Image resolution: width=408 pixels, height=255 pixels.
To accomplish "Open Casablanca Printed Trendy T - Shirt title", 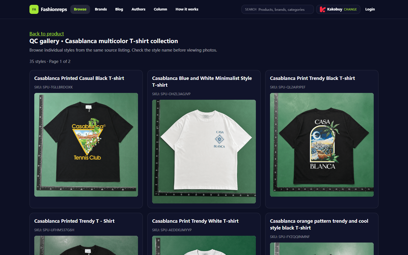I will 74,221.
